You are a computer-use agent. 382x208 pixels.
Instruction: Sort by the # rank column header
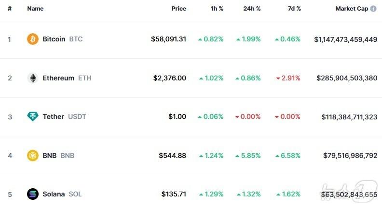click(x=9, y=9)
